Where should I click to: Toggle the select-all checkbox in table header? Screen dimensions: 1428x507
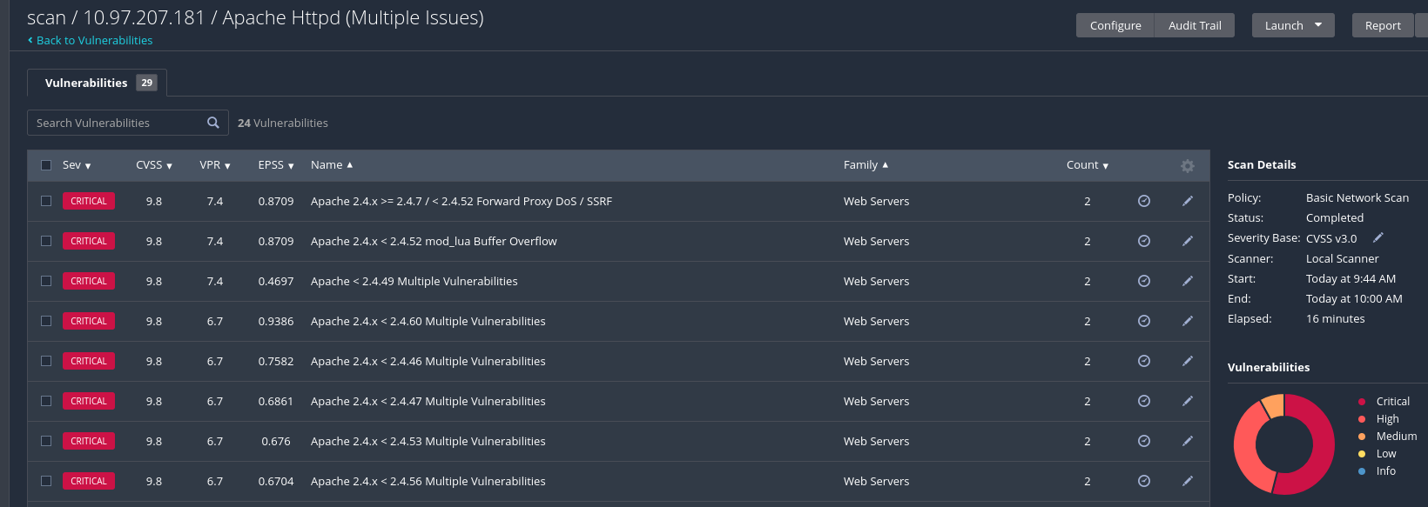[x=46, y=165]
